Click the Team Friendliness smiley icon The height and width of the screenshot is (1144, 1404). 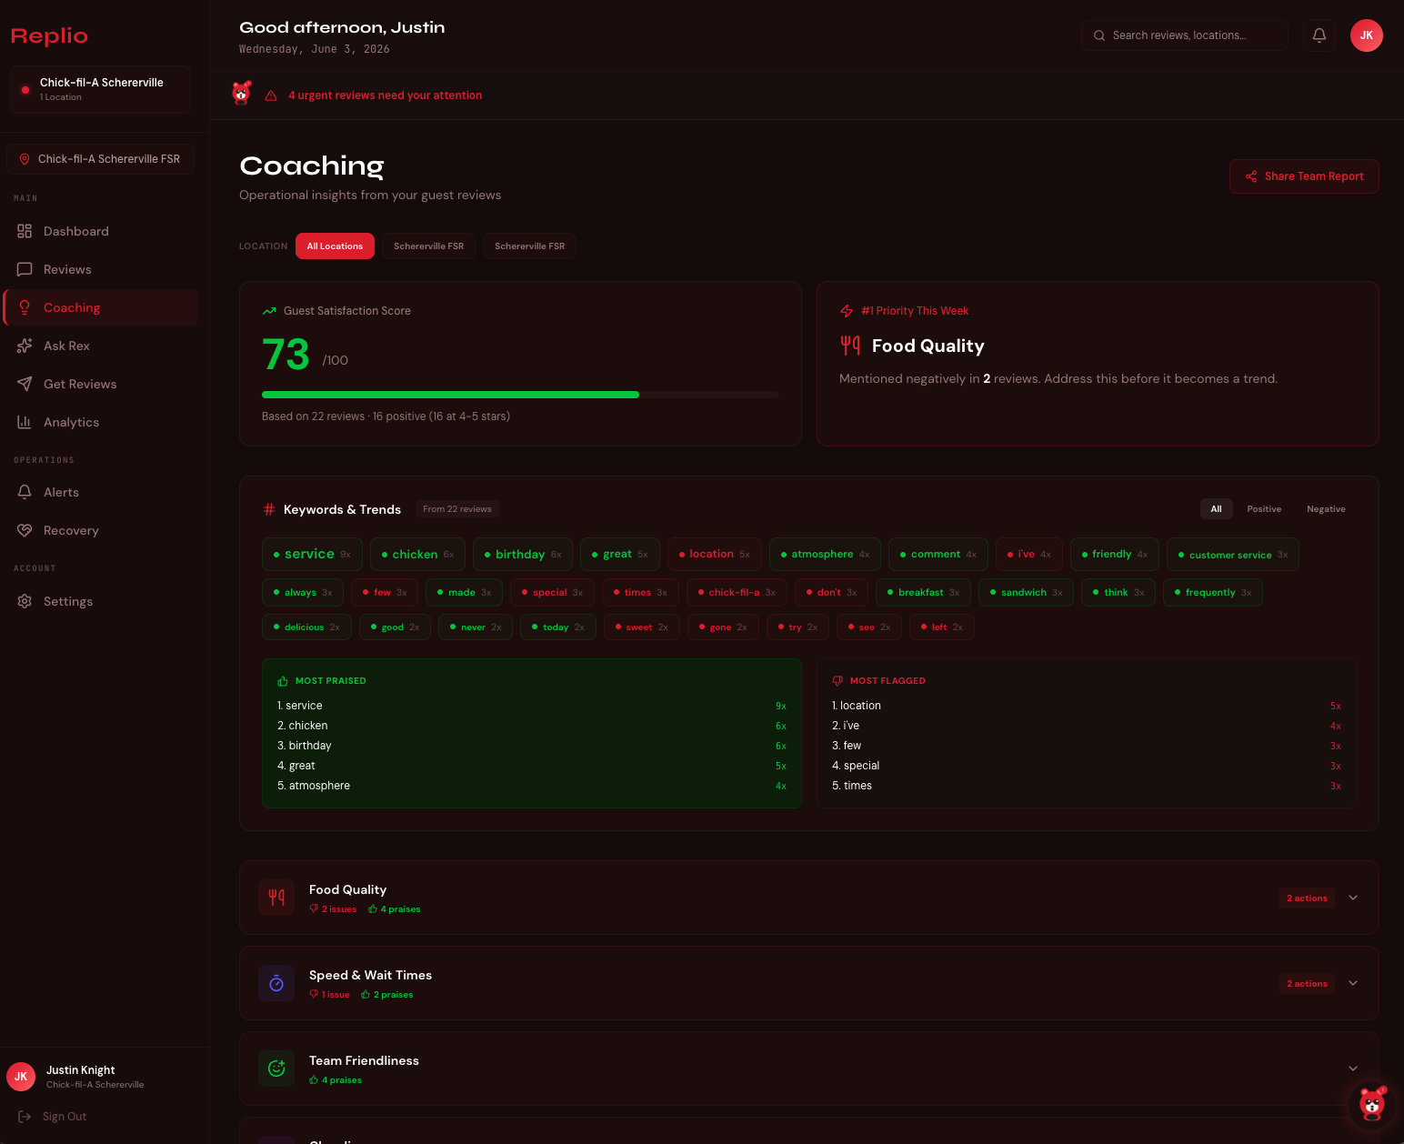(276, 1069)
